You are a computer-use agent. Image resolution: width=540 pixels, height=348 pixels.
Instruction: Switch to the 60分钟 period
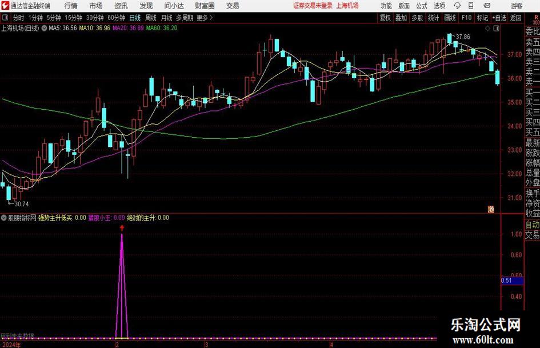click(116, 18)
